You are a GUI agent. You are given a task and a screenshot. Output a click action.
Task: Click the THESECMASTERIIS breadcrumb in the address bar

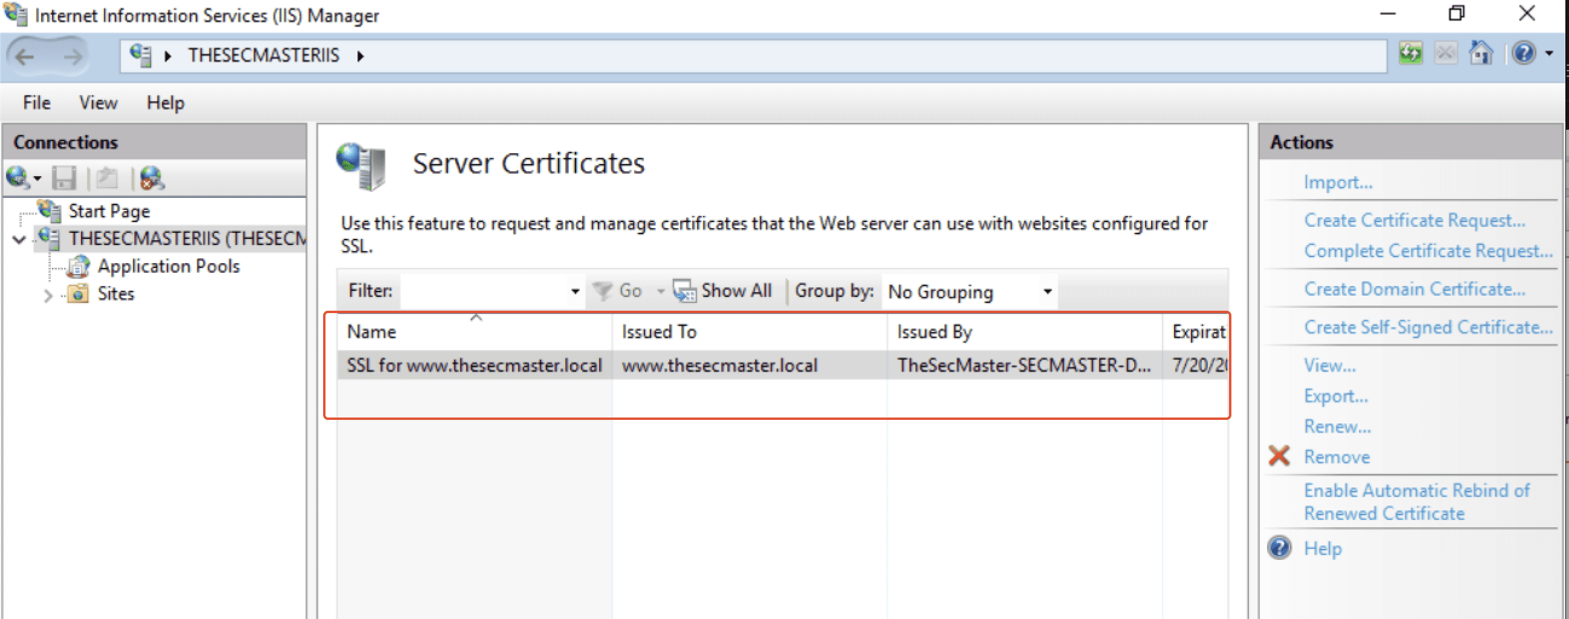click(263, 56)
